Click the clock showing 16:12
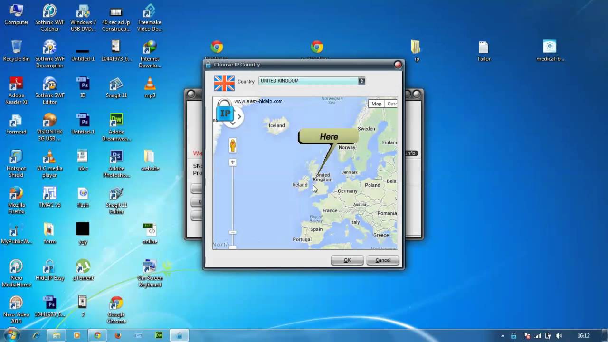608x342 pixels. pos(583,336)
